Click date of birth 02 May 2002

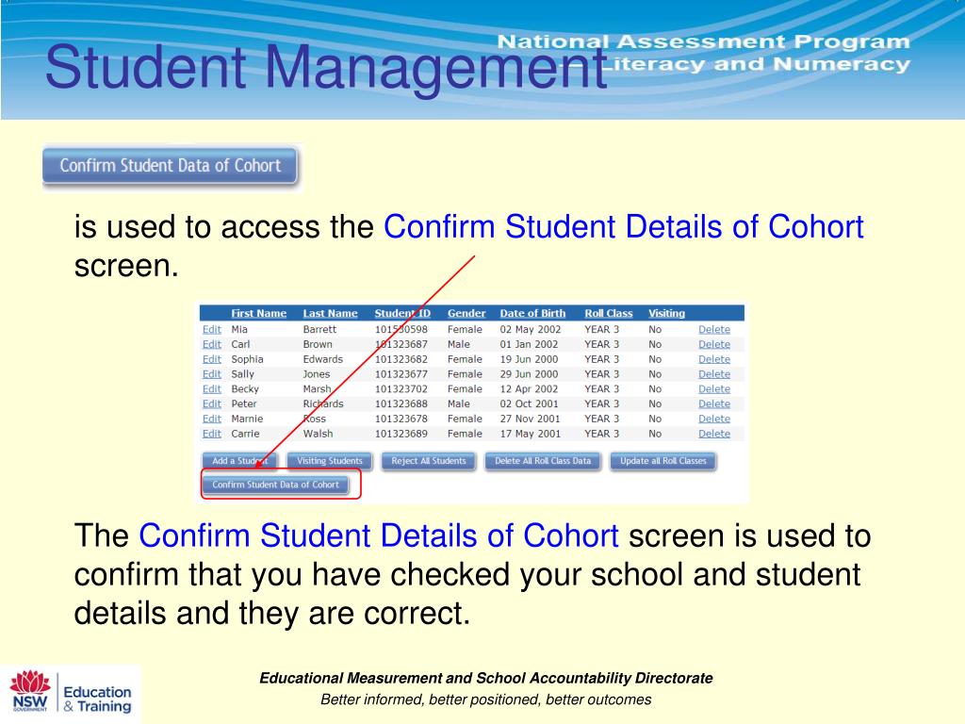pos(531,329)
